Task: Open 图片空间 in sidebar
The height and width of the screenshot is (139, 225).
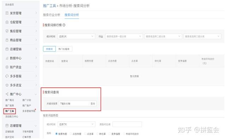Action: click(x=10, y=137)
